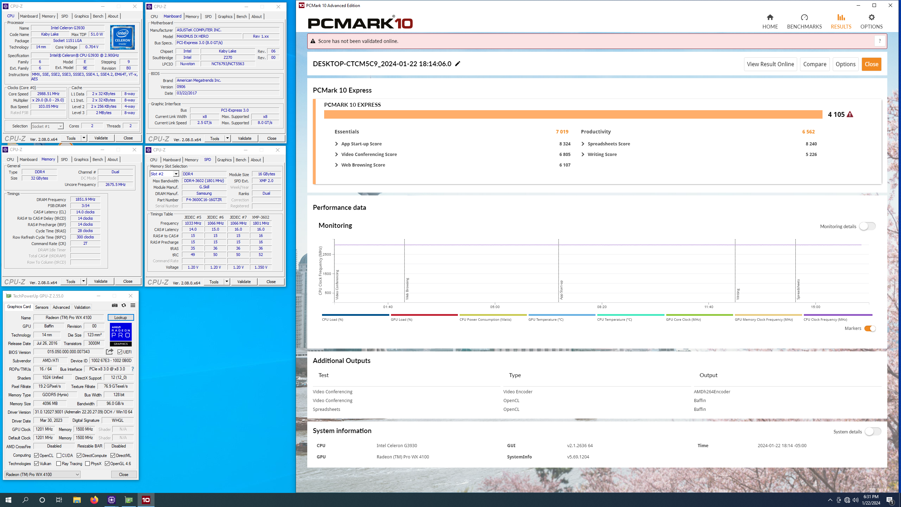Screen dimensions: 901x507
Task: Click the App Start-up marker on monitoring chart
Action: [561, 290]
